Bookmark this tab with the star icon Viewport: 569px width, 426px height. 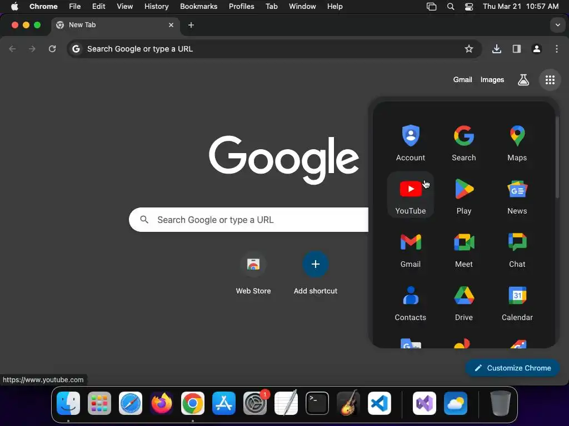469,49
